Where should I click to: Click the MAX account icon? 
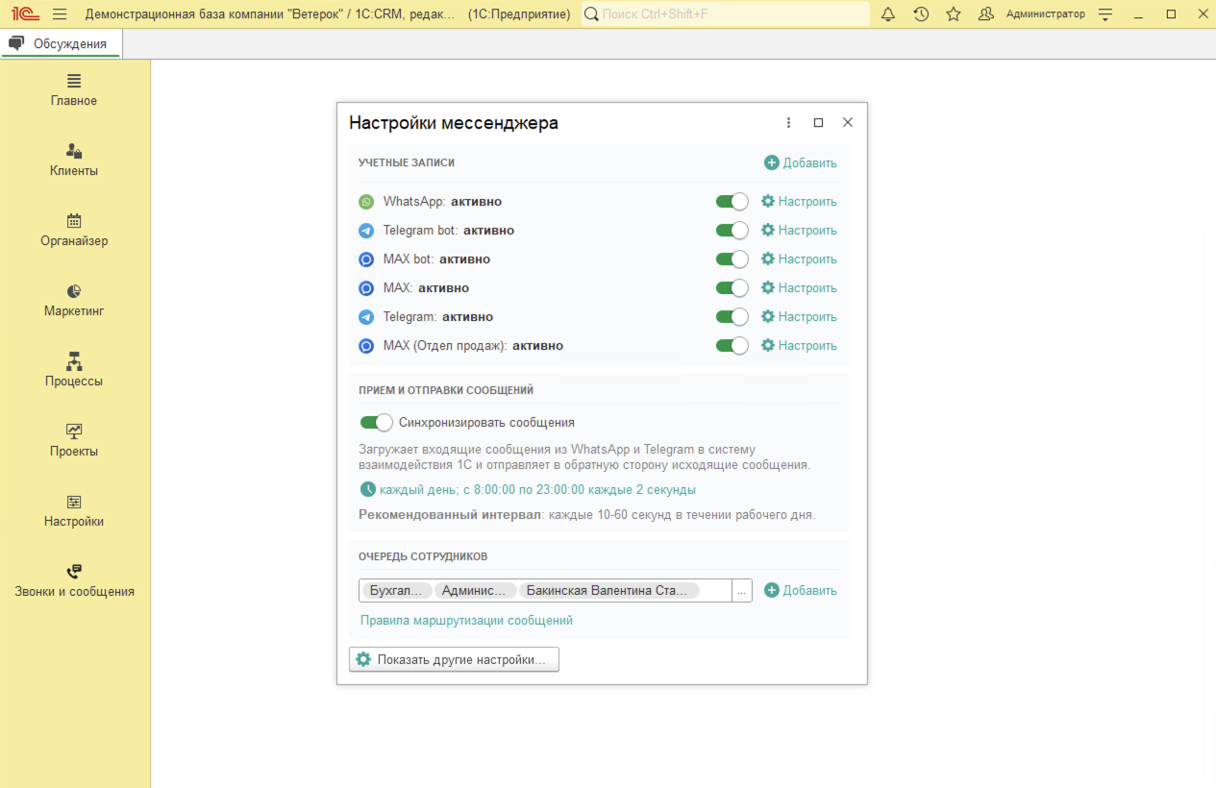tap(366, 288)
